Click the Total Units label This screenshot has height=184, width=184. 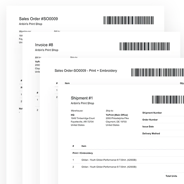(171, 176)
